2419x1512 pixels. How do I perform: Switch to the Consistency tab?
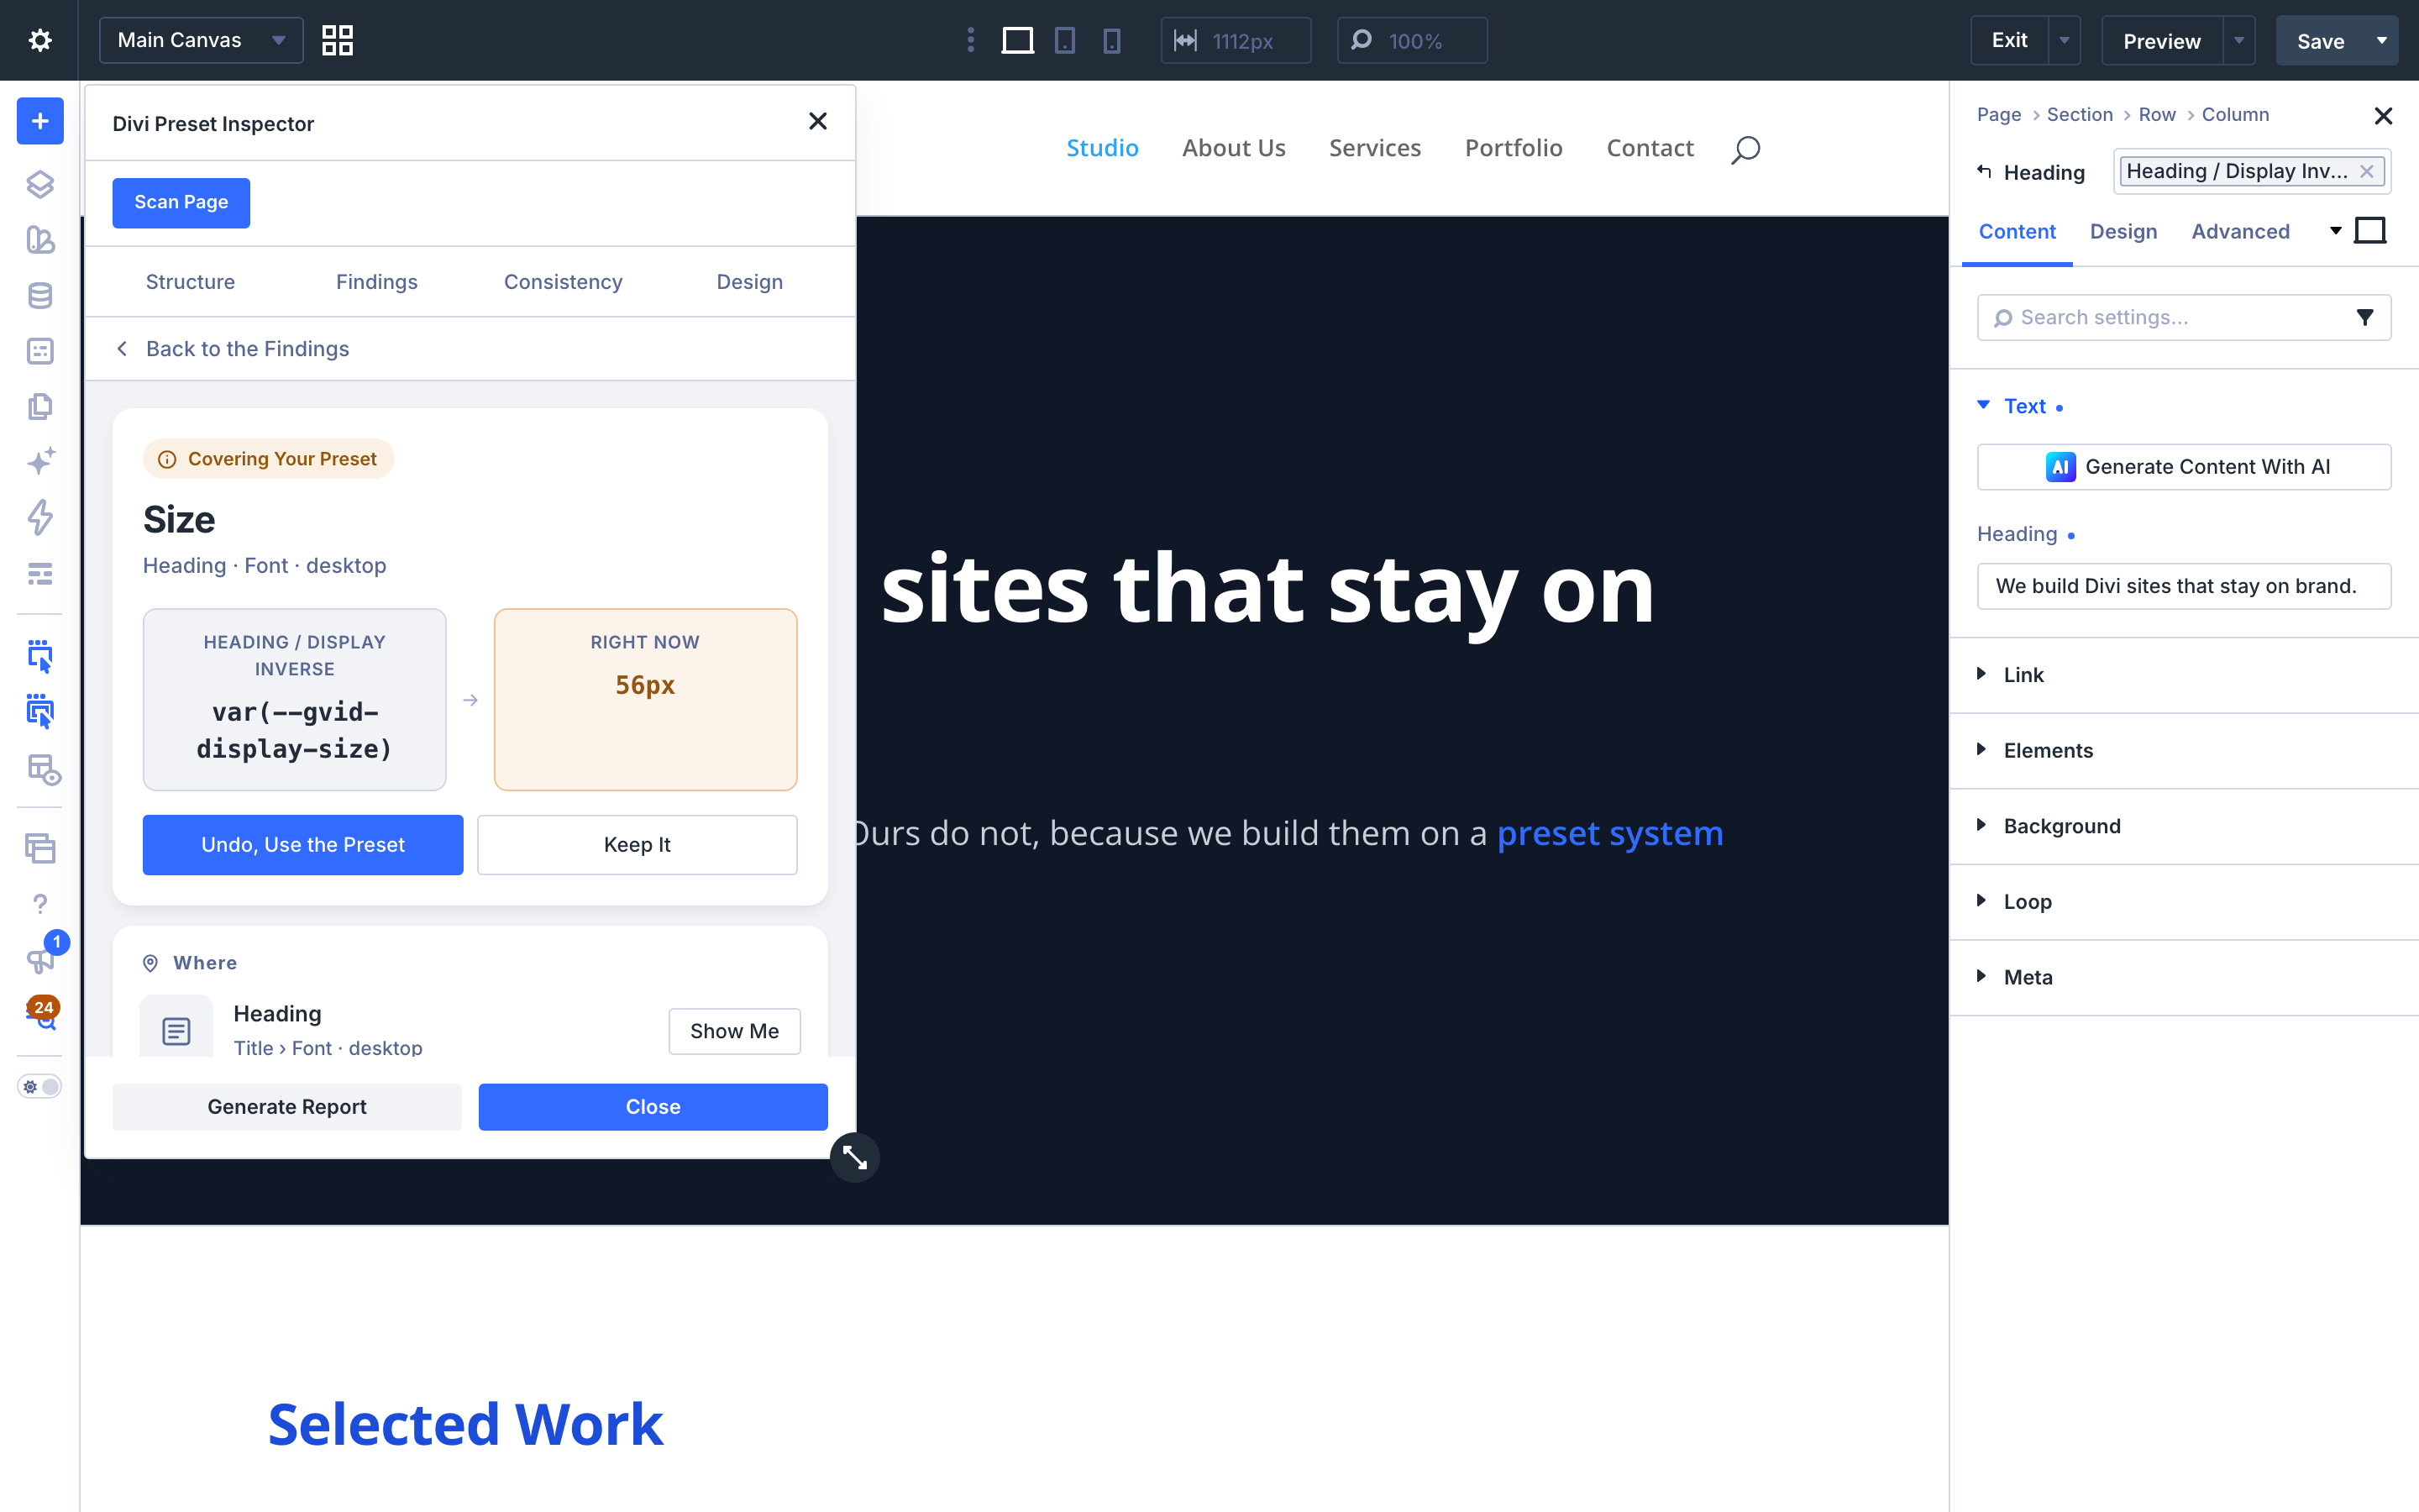(563, 282)
